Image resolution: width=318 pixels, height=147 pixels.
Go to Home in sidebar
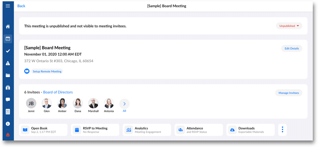click(8, 26)
